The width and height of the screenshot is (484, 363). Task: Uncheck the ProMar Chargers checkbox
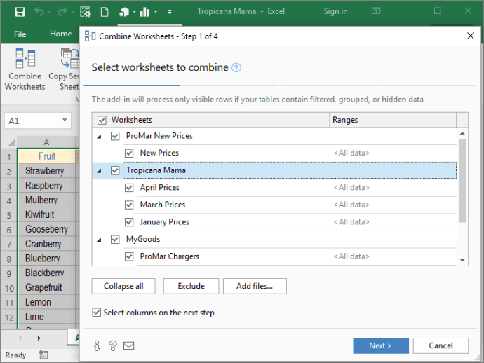pyautogui.click(x=129, y=256)
